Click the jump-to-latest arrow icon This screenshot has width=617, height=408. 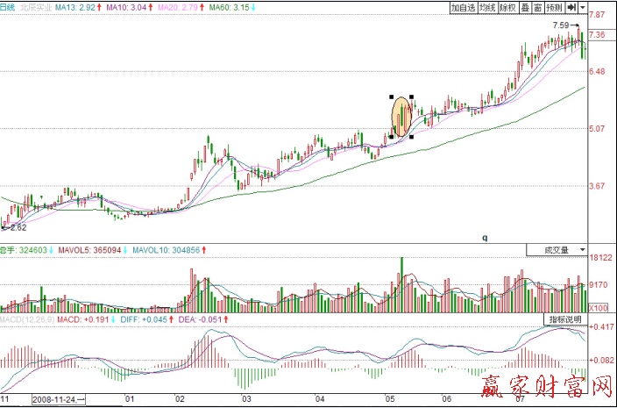click(572, 7)
